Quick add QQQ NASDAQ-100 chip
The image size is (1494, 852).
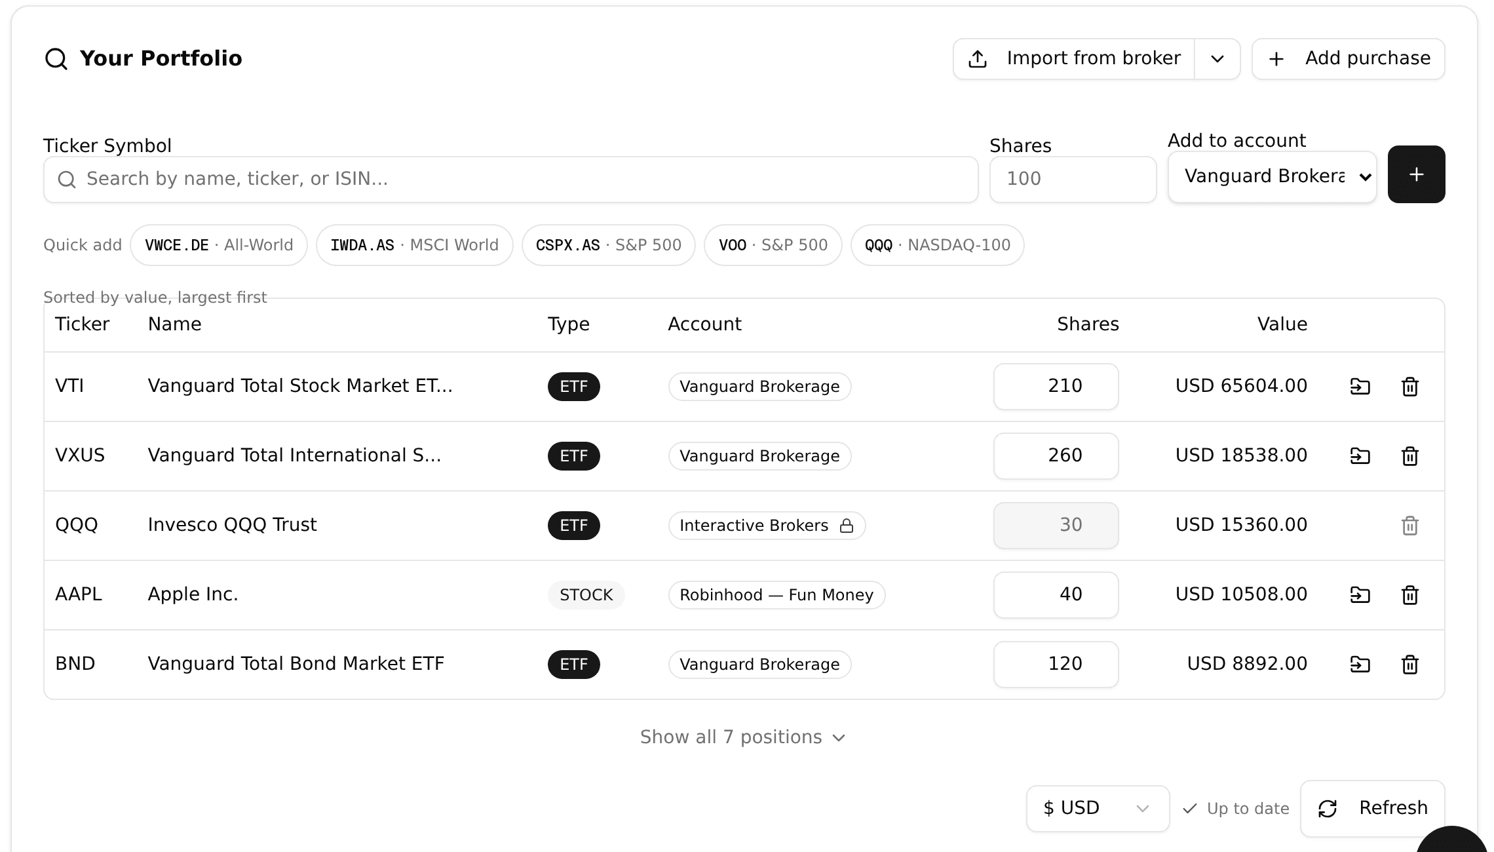coord(937,245)
